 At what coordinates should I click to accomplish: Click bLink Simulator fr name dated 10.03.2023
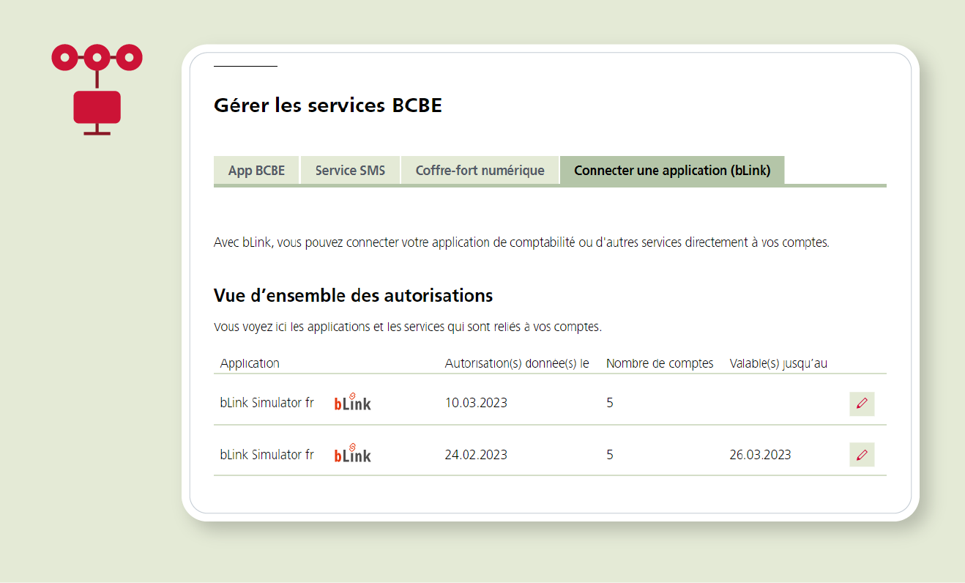point(267,403)
